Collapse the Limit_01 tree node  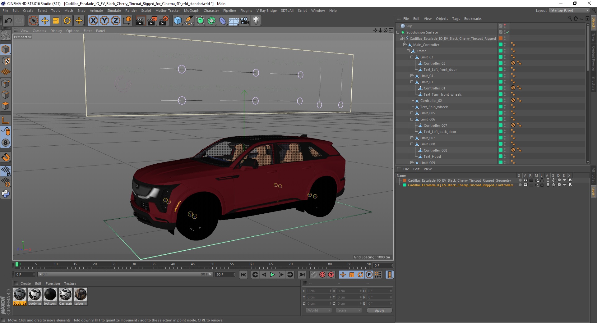[x=412, y=82]
